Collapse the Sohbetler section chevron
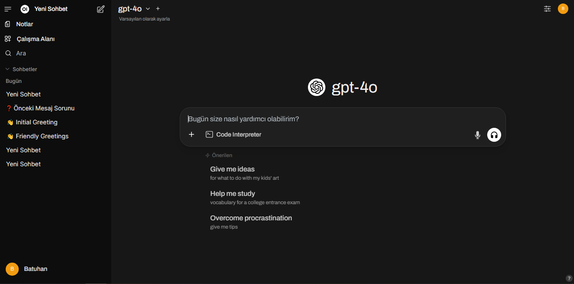The width and height of the screenshot is (574, 284). [x=7, y=69]
